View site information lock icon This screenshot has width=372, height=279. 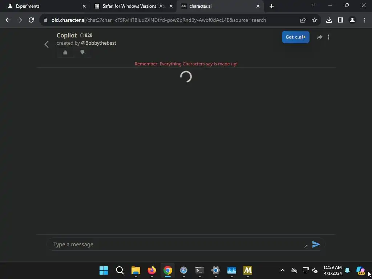point(46,20)
